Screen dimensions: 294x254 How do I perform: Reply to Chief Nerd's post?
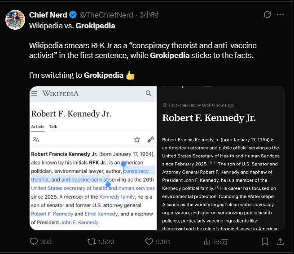[x=34, y=242]
